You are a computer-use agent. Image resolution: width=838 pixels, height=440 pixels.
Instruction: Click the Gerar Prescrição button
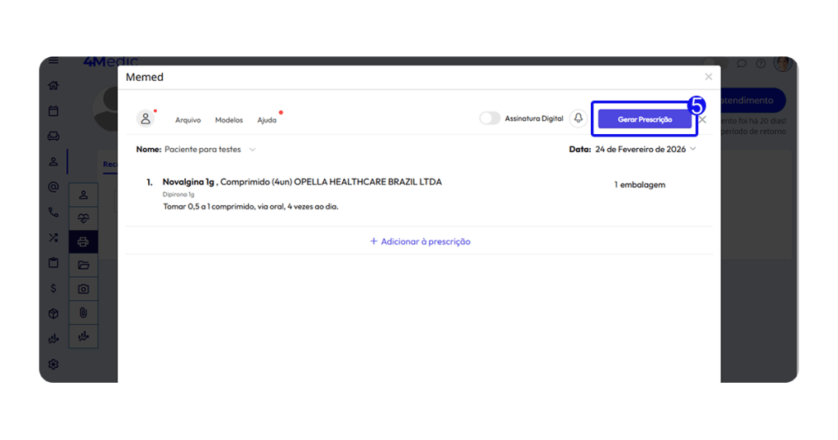tap(644, 119)
